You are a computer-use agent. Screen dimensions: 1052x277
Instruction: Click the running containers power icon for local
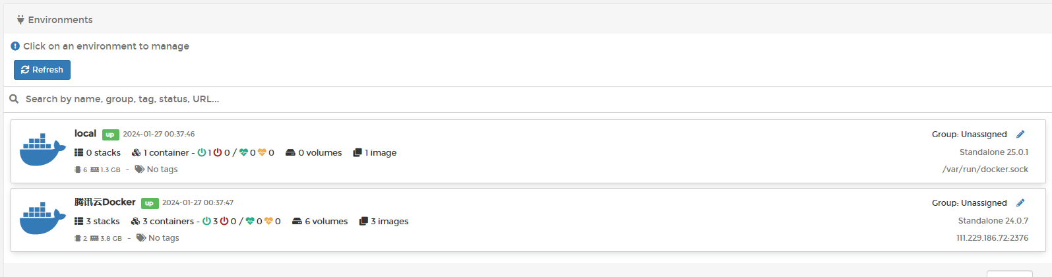click(202, 153)
